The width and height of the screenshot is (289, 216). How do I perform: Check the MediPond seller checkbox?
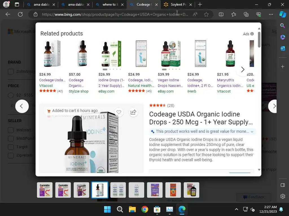point(11,138)
